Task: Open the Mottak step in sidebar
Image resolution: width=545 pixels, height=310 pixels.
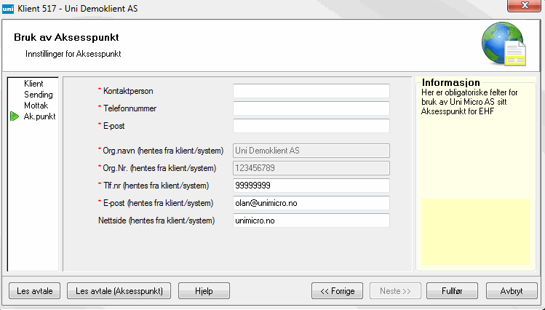Action: click(x=36, y=106)
